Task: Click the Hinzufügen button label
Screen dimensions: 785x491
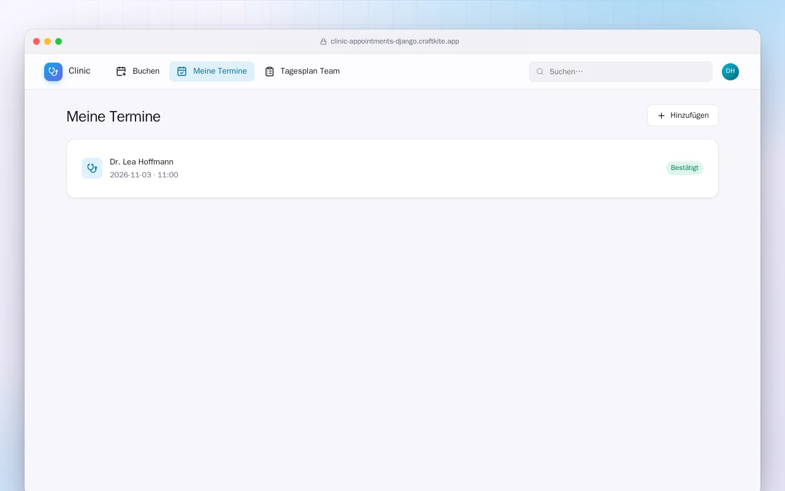Action: point(689,115)
